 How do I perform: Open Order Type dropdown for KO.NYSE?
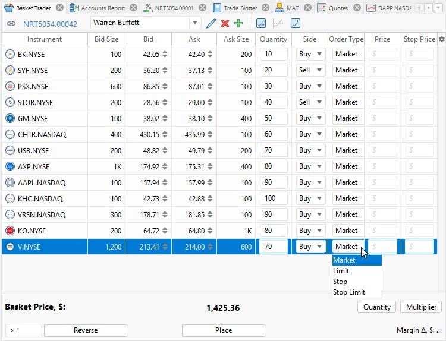tap(348, 231)
